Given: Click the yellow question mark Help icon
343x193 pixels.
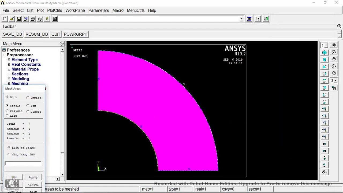Looking at the screenshot, I should [47, 19].
